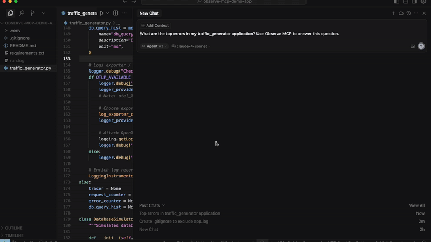431x242 pixels.
Task: Go back with the left arrow
Action: pos(125,2)
